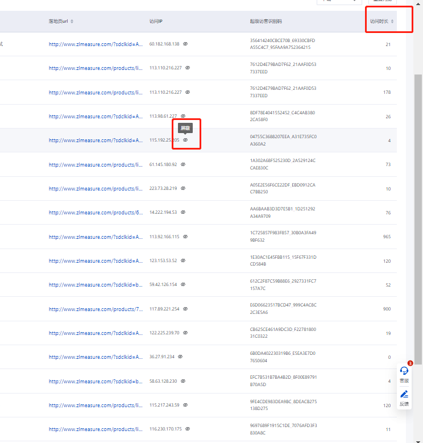Screen dimensions: 423x443
Task: Click eye icon next to IP 14.222.194.53
Action: point(183,212)
